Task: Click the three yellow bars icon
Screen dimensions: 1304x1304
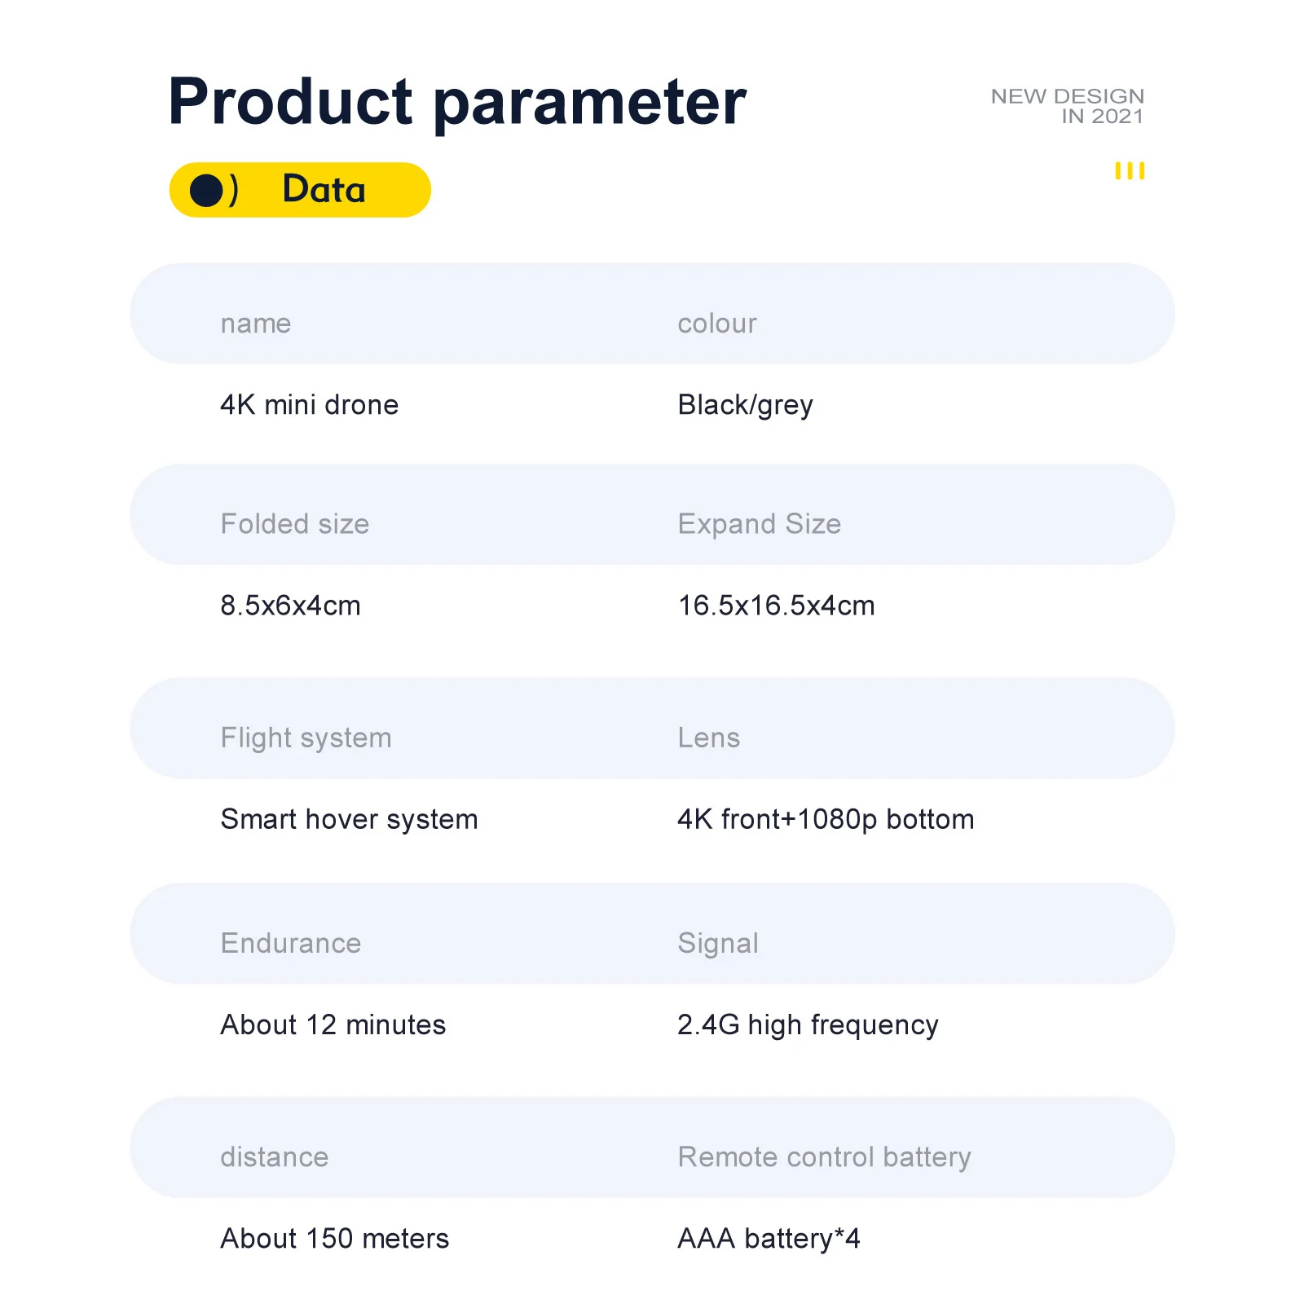Action: 1130,171
